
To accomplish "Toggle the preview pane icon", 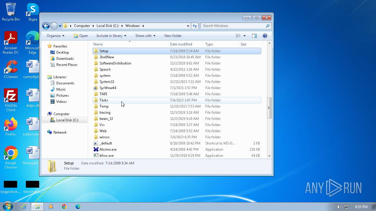I will [254, 36].
